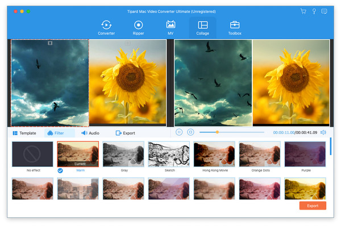Open the Audio tab
Viewport: 341px width, 226px height.
(90, 133)
